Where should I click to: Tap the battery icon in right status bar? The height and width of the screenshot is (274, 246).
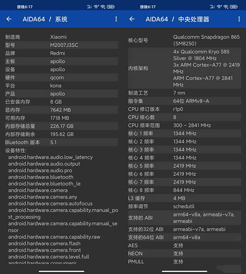click(234, 7)
